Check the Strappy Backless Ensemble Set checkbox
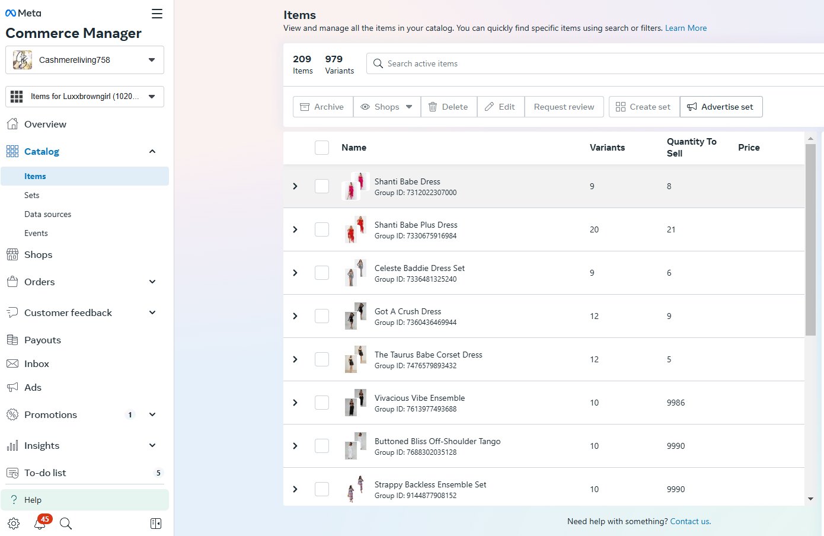Screen dimensions: 824x536 (x=322, y=489)
